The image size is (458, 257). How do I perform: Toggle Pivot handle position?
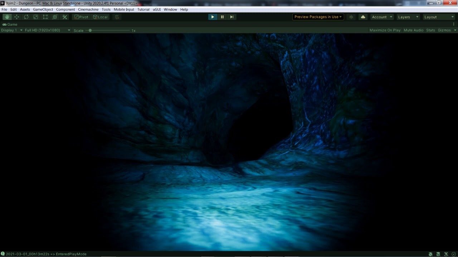81,17
